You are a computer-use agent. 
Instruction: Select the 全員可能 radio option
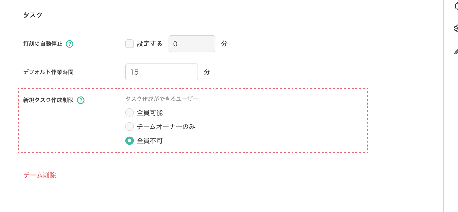pyautogui.click(x=129, y=112)
